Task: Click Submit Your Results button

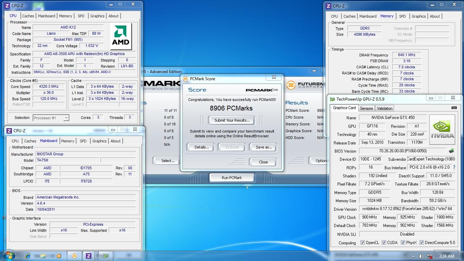Action: click(x=232, y=120)
